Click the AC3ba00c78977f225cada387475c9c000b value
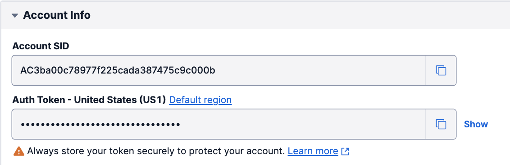The width and height of the screenshot is (510, 165). tap(118, 70)
